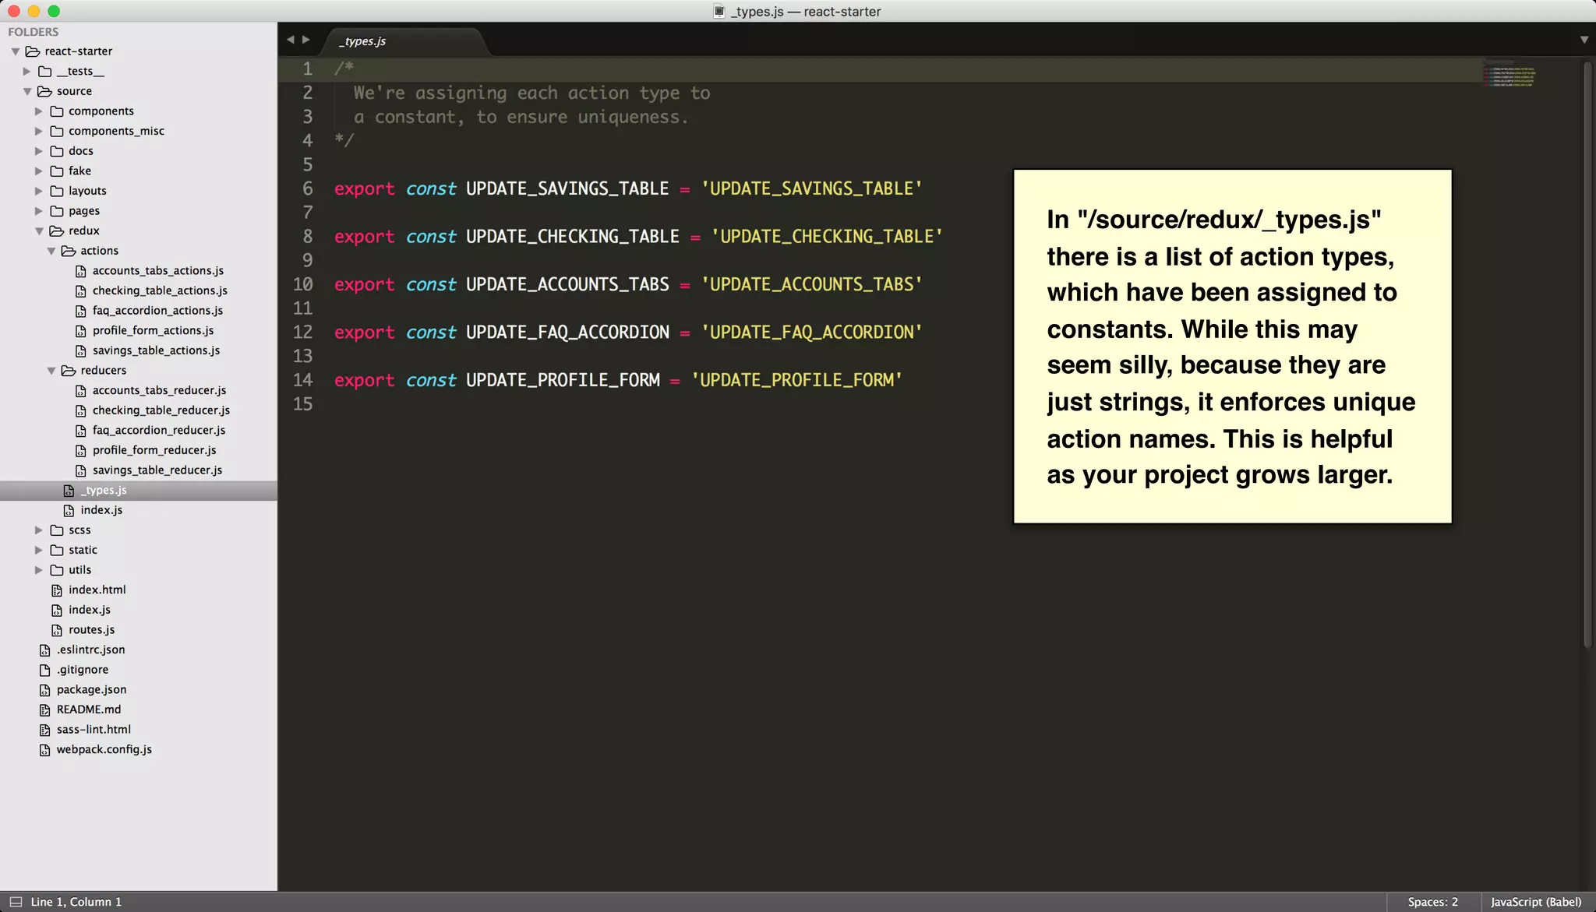Viewport: 1596px width, 912px height.
Task: Go to previous tab with left arrow
Action: (290, 40)
